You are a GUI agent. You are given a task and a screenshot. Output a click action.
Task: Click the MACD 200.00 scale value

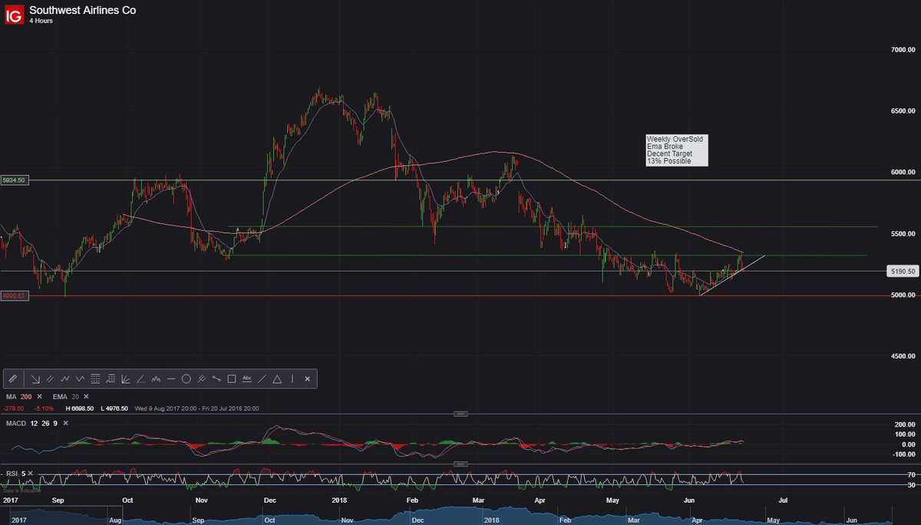pyautogui.click(x=903, y=424)
